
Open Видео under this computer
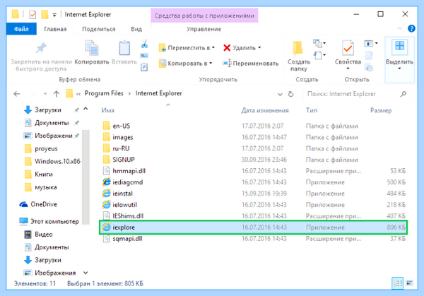(x=38, y=235)
